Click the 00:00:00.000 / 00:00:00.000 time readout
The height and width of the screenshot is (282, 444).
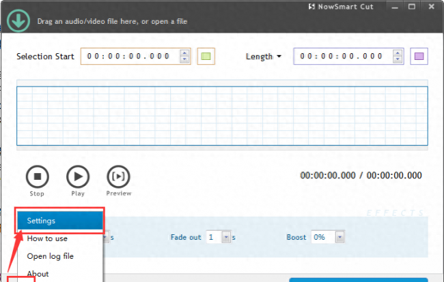361,175
